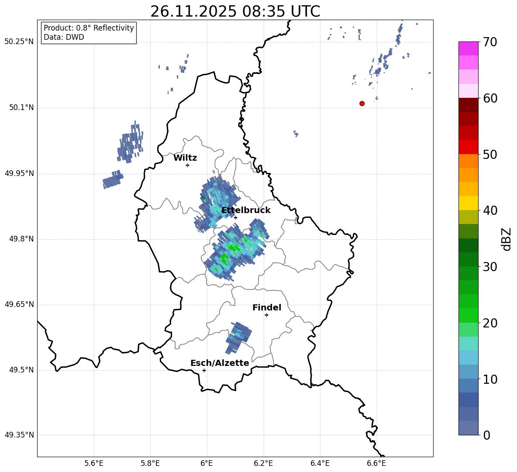This screenshot has width=517, height=472.
Task: Click the red radar location dot
Action: coord(362,103)
